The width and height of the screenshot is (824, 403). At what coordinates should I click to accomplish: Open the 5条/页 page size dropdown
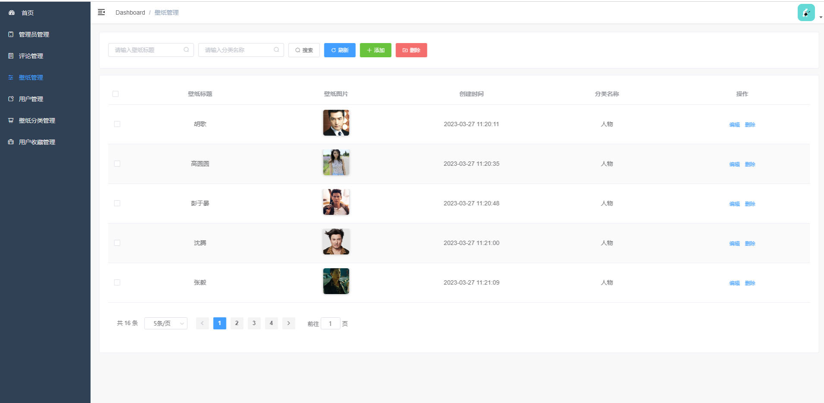point(166,323)
